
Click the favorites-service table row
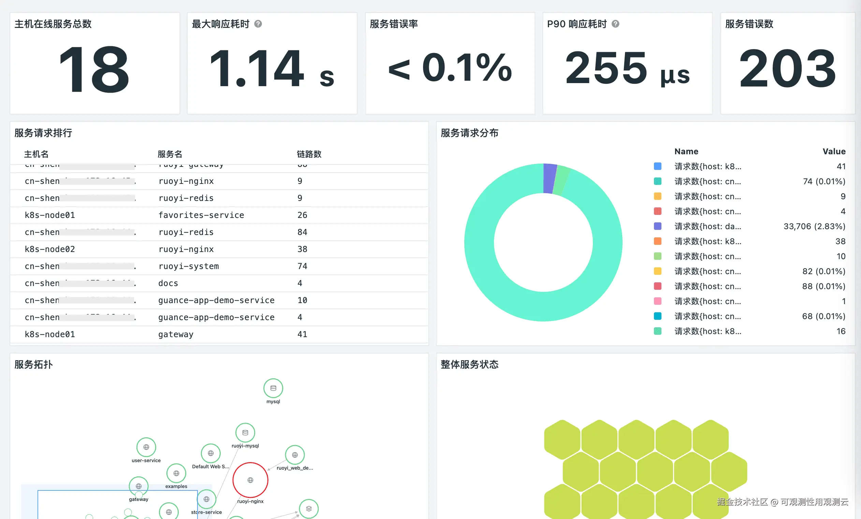point(201,215)
